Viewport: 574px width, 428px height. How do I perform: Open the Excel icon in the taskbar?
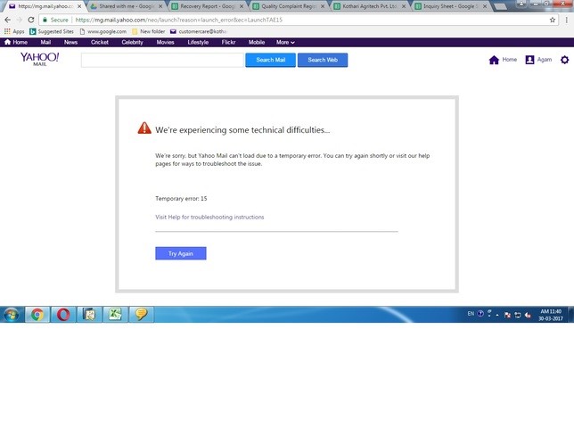point(115,315)
